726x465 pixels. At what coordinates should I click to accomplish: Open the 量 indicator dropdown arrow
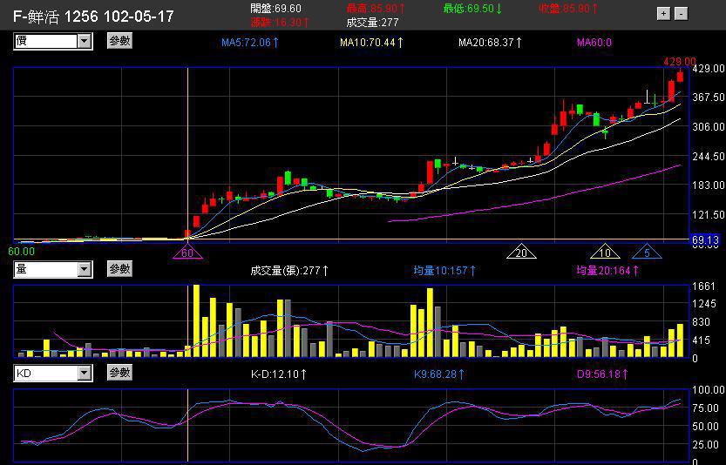coord(84,269)
